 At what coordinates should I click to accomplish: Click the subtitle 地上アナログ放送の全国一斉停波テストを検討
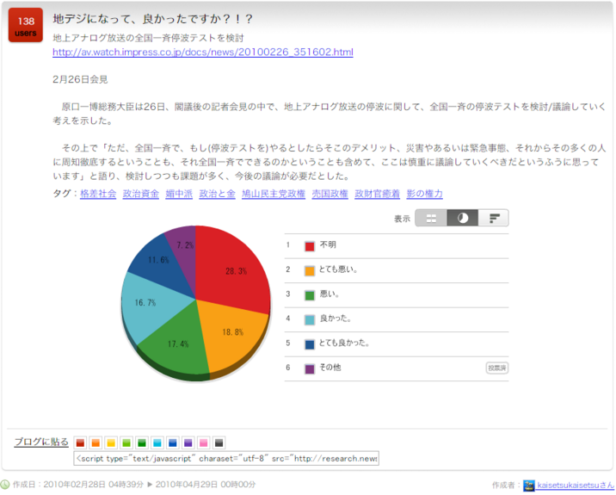coord(148,38)
